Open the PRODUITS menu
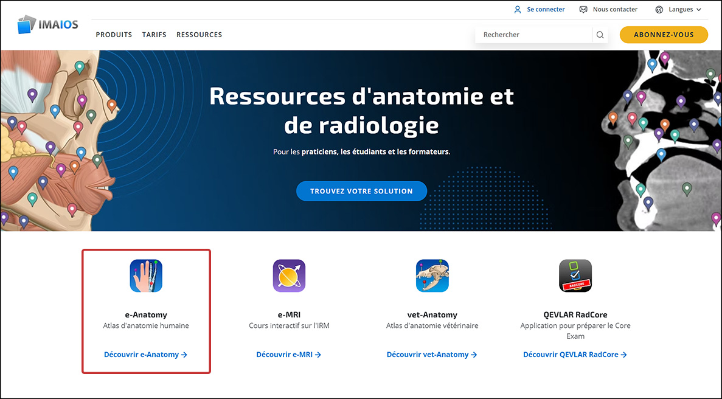The height and width of the screenshot is (399, 722). pos(114,35)
